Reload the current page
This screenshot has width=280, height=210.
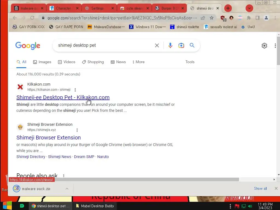point(32,18)
